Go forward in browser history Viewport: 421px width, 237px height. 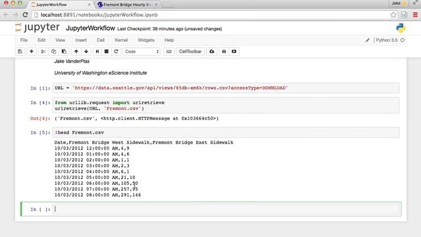pos(15,14)
